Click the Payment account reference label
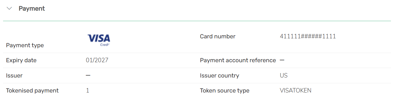Viewport: 394px width, 105px height. click(x=238, y=60)
